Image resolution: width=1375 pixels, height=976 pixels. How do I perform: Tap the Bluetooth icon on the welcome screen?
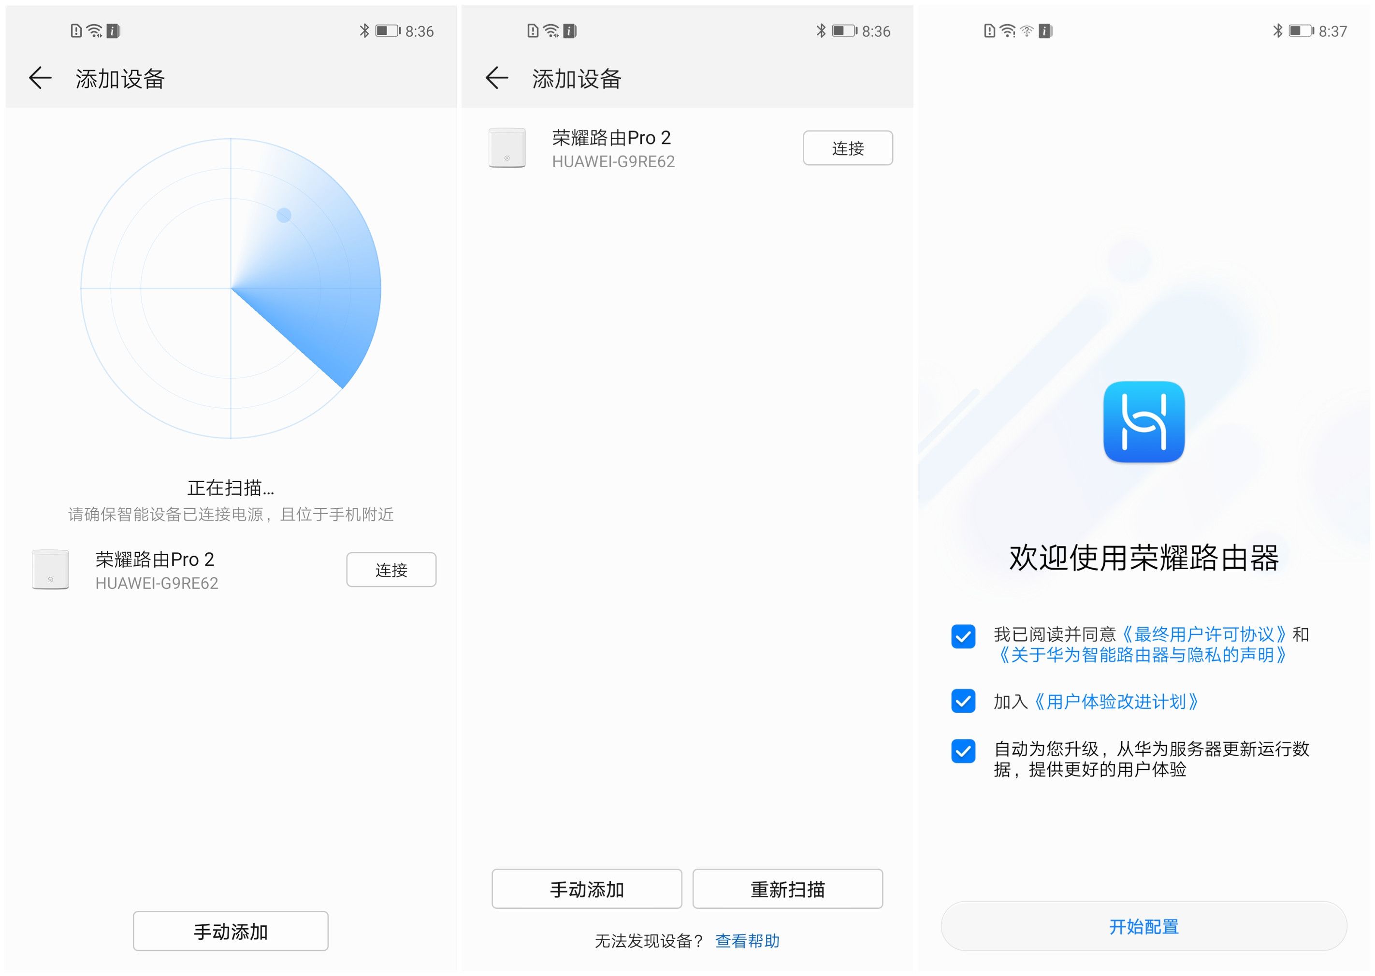[1277, 30]
